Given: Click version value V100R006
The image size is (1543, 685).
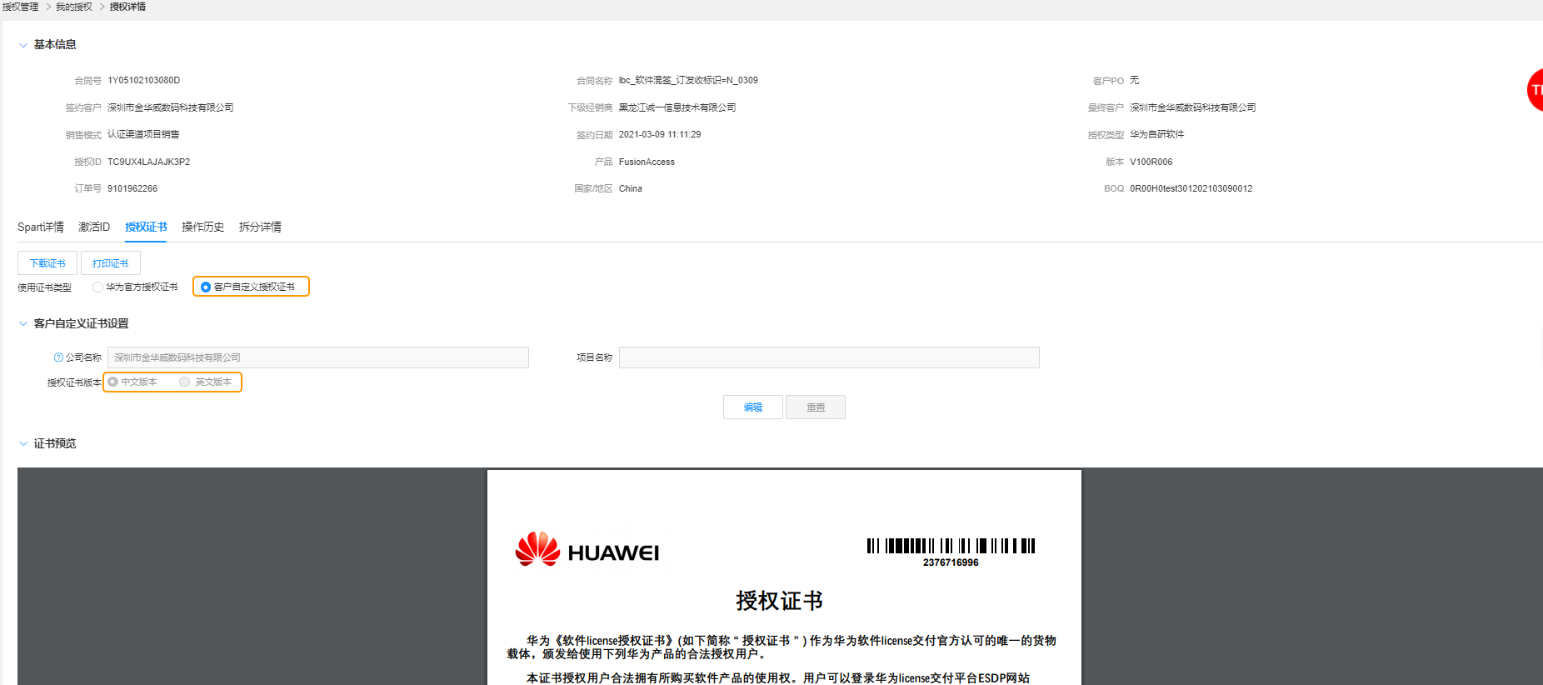Looking at the screenshot, I should tap(1151, 162).
